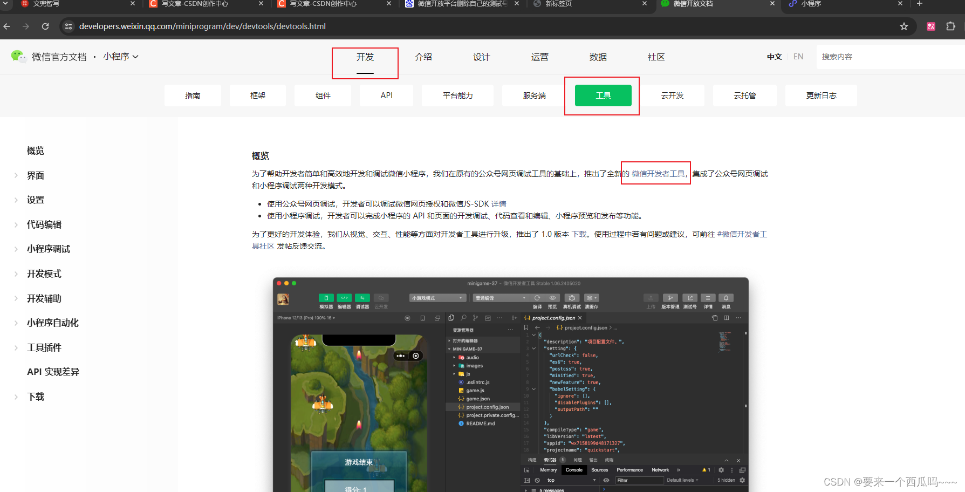Bookmark this page with the star icon
Screen dimensions: 965x492
point(904,26)
